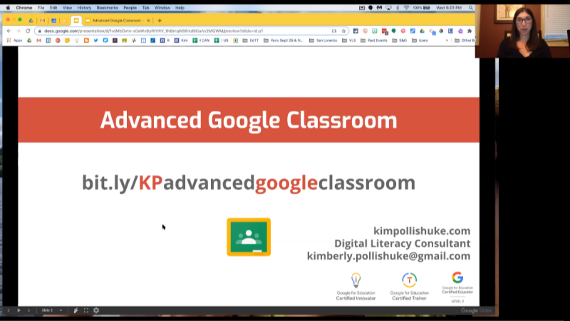Screen dimensions: 570x321
Task: Click the address bar URL
Action: (x=153, y=31)
